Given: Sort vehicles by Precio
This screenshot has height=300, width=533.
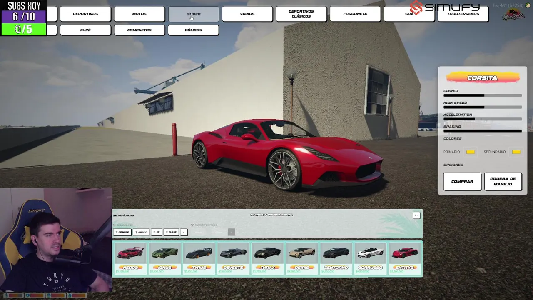Looking at the screenshot, I should [x=141, y=232].
